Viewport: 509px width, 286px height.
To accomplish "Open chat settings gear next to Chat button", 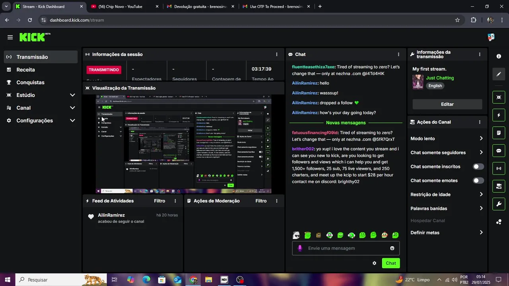I will click(374, 263).
